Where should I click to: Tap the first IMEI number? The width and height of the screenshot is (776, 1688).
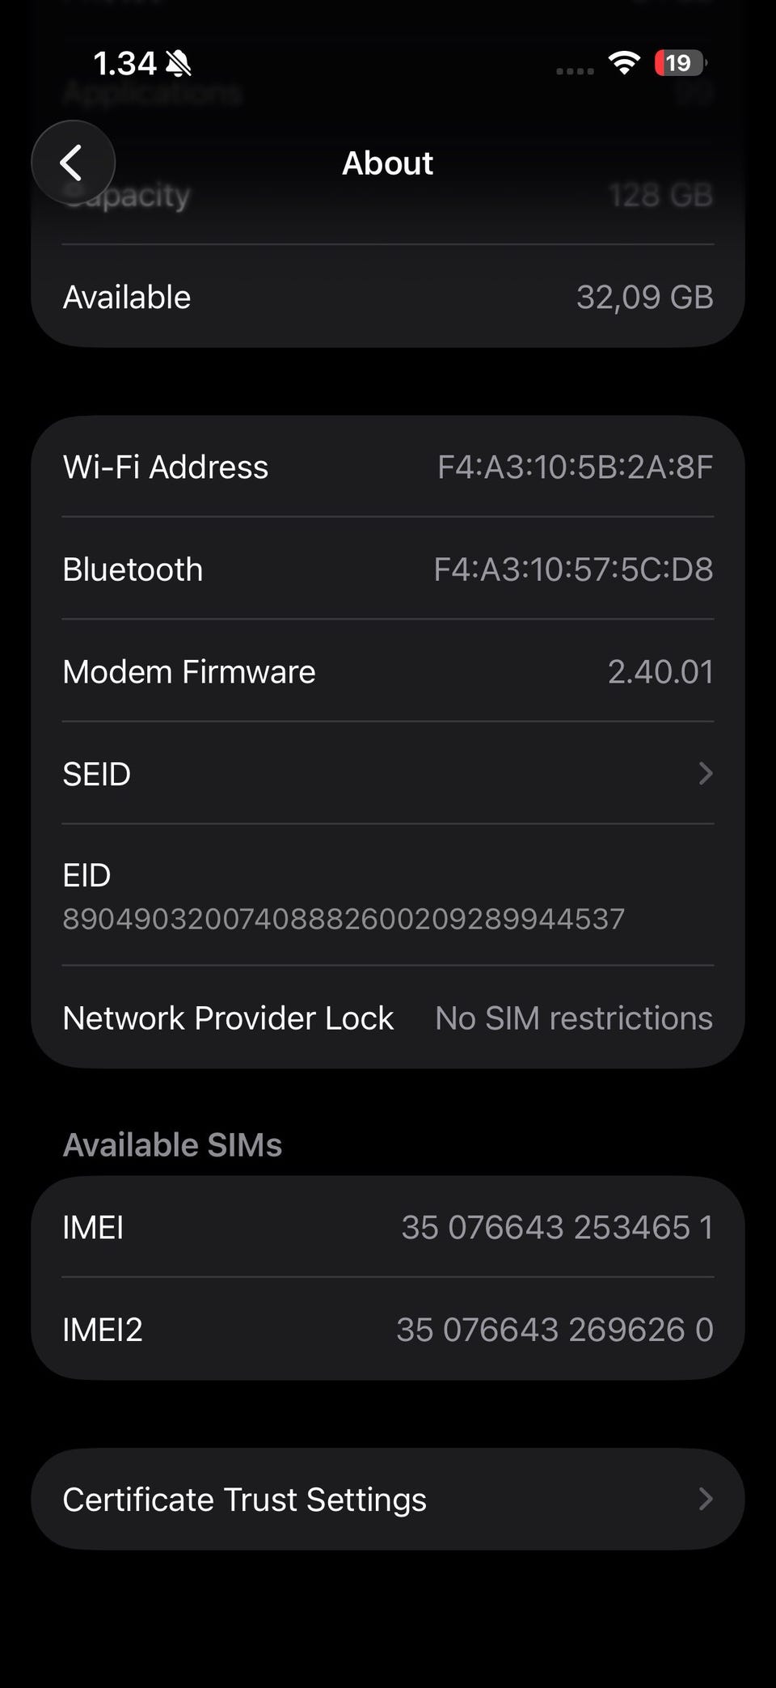tap(557, 1227)
